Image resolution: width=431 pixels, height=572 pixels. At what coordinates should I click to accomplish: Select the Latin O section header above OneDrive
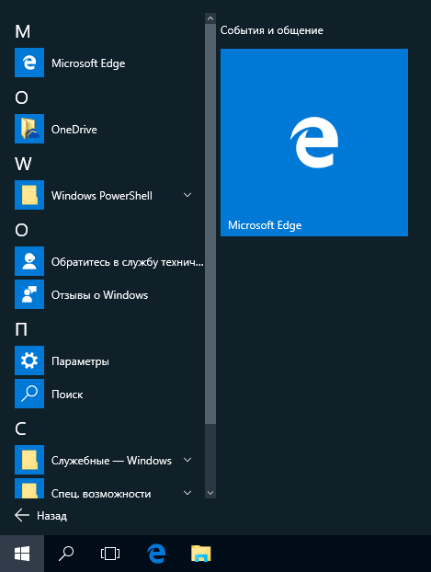click(21, 97)
